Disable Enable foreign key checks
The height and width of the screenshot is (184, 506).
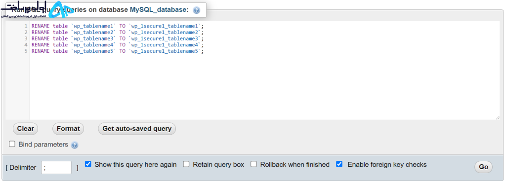coord(339,164)
